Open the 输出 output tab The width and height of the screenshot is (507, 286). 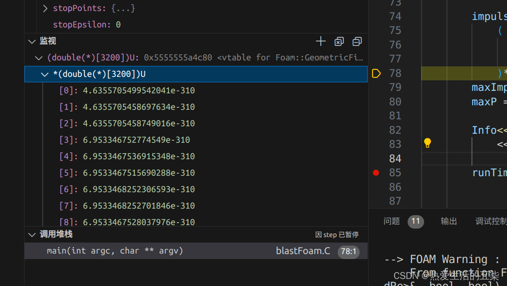pyautogui.click(x=449, y=222)
